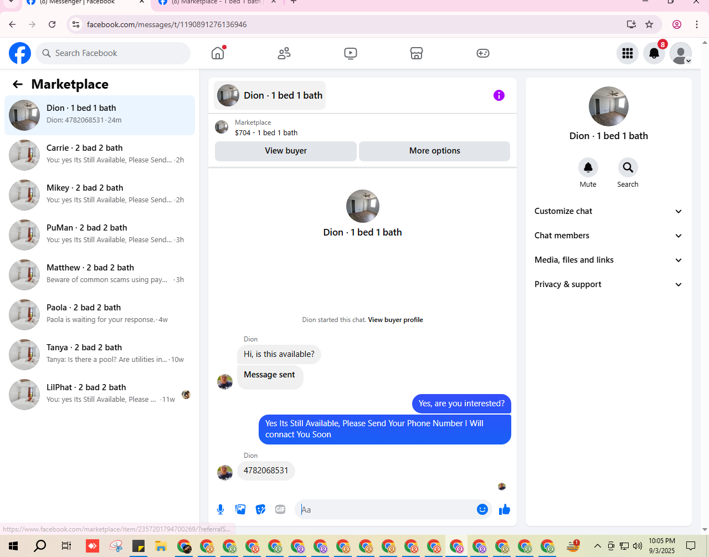The width and height of the screenshot is (709, 557).
Task: Open the Windows Start menu
Action: (x=13, y=546)
